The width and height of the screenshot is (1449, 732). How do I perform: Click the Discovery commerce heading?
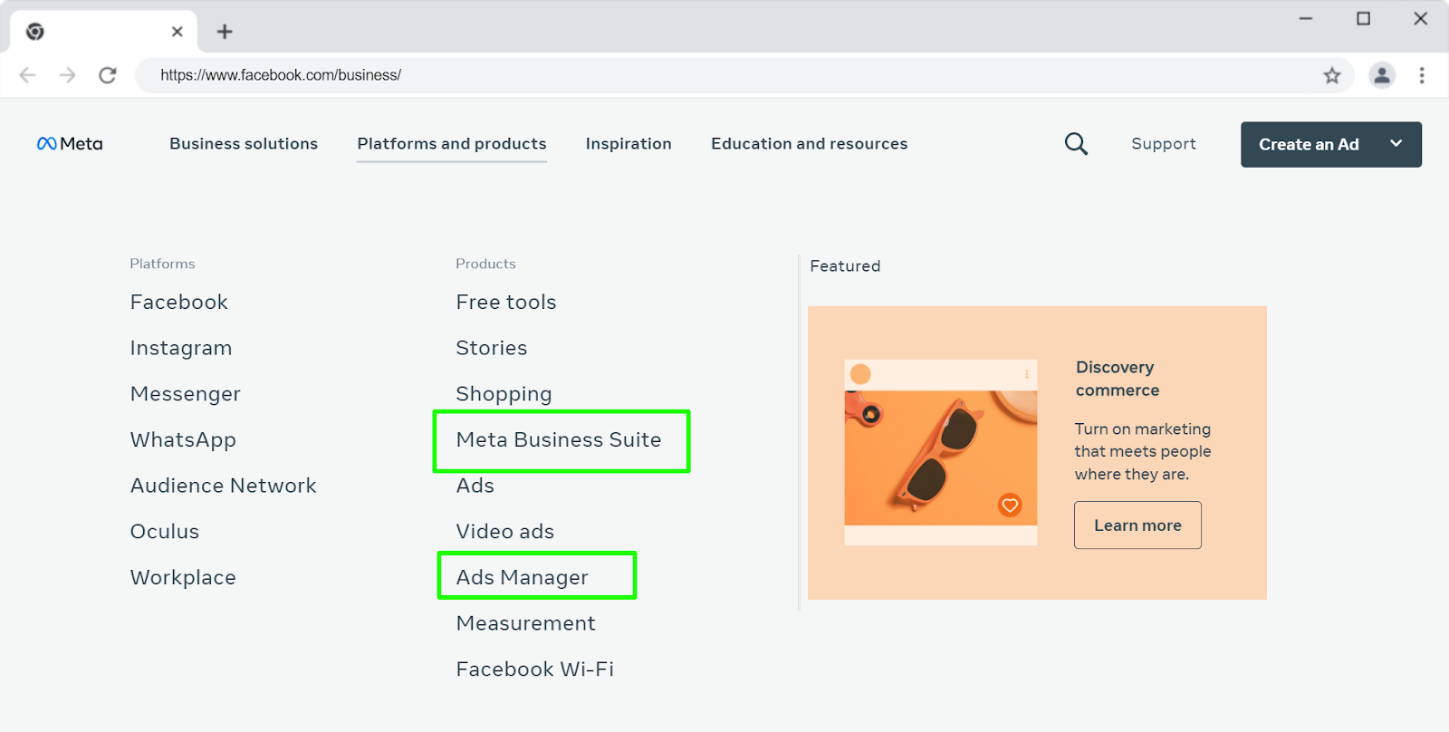pyautogui.click(x=1118, y=379)
